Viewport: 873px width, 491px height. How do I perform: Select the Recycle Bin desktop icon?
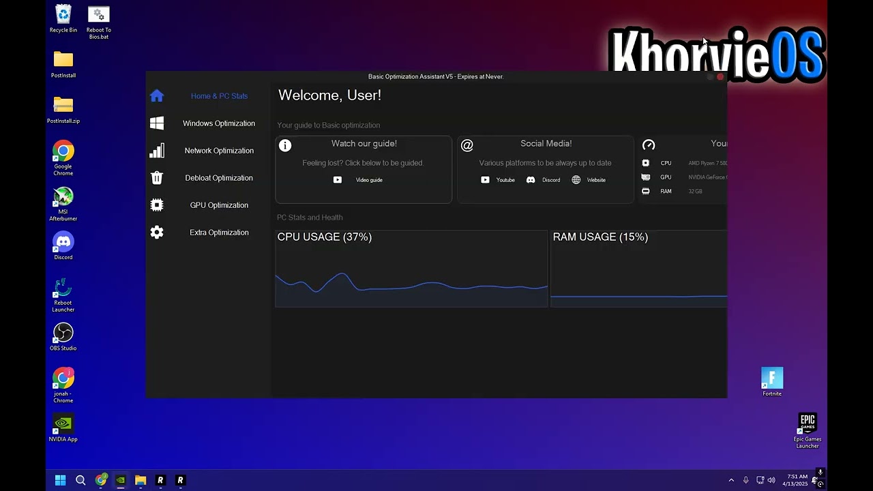pos(63,19)
